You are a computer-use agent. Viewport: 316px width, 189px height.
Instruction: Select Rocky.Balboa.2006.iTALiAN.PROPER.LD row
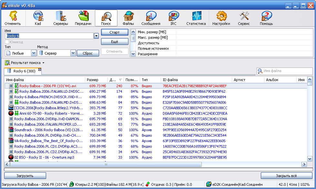click(x=156, y=124)
